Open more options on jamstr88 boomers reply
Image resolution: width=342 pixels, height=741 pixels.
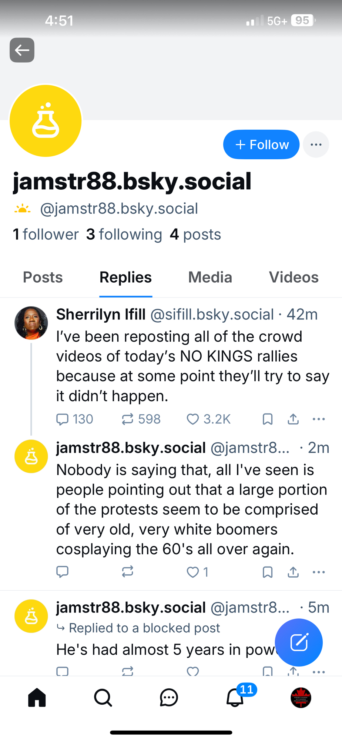coord(319,572)
